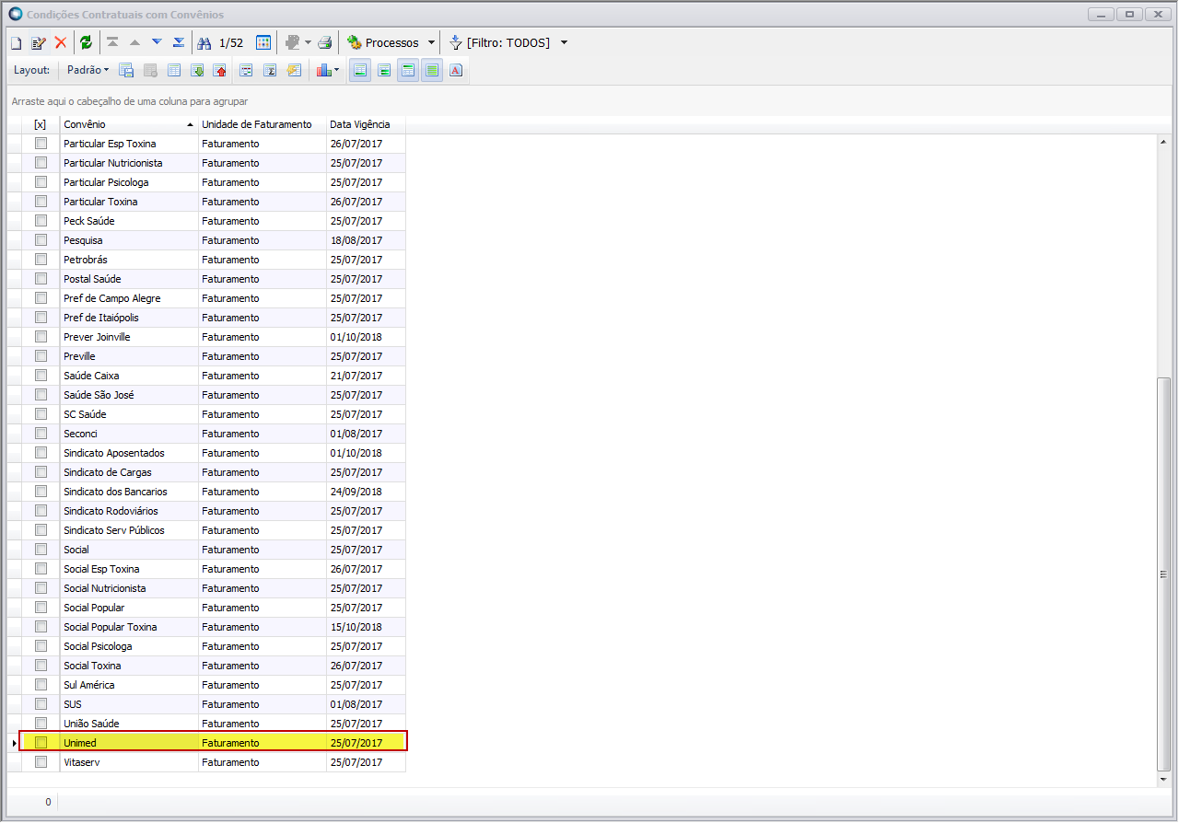Click the green refresh arrows icon
The image size is (1179, 823).
click(86, 42)
